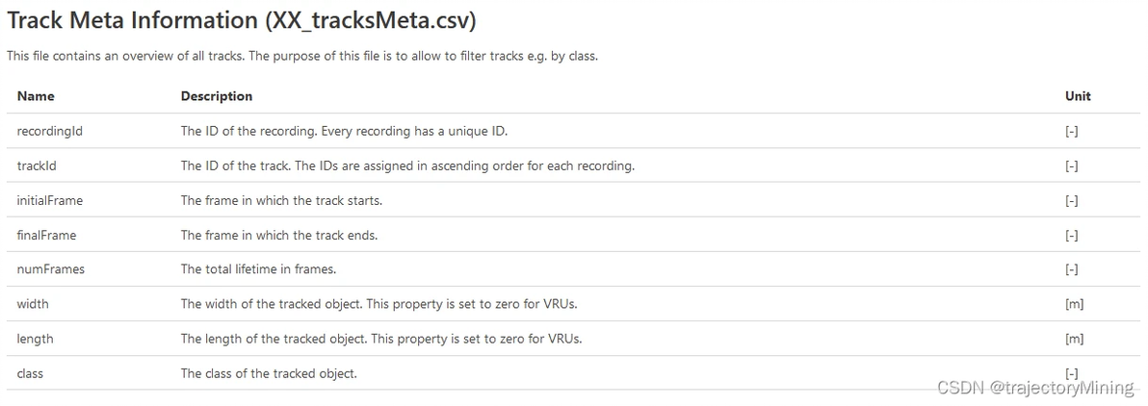Select the finalFrame name cell
The image size is (1148, 406).
[46, 235]
